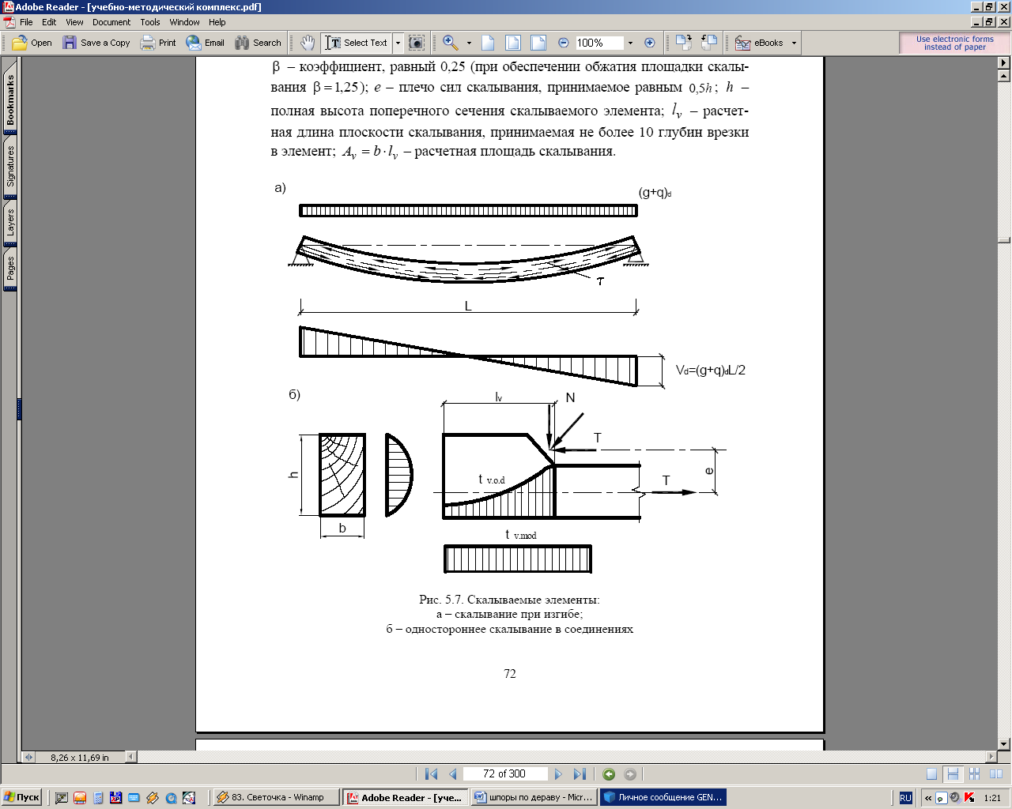Click Save a Copy button
The height and width of the screenshot is (809, 1012).
96,43
